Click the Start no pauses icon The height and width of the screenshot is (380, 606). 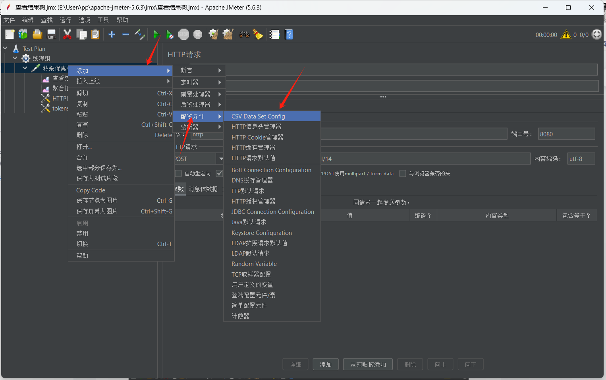[x=170, y=35]
